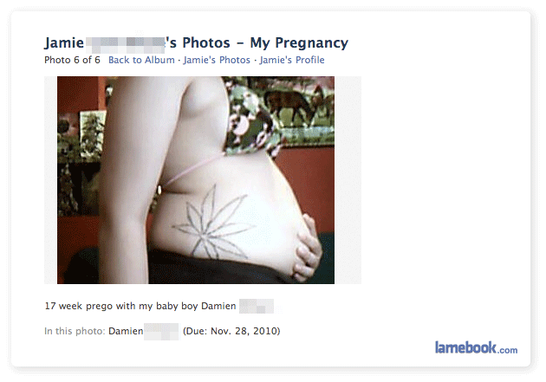546x382 pixels.
Task: Open the Jamie's Photos link
Action: tap(217, 60)
